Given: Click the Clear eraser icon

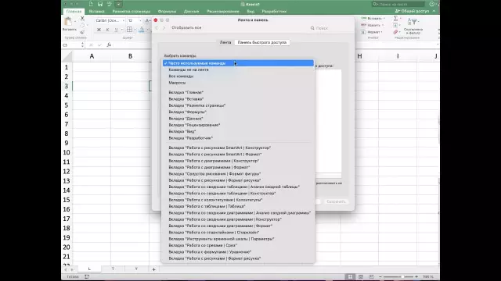Looking at the screenshot, I should (x=395, y=32).
